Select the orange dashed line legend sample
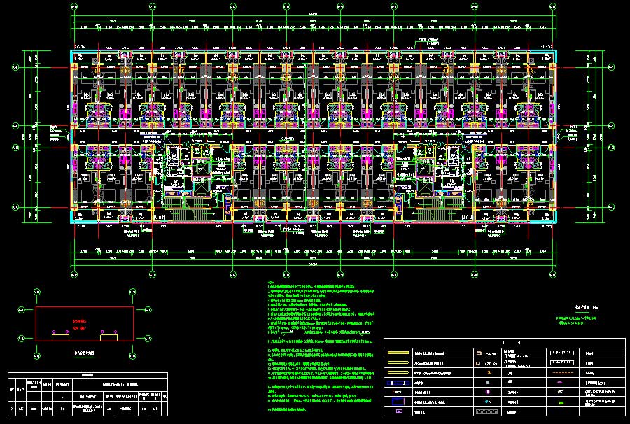630x424 pixels. tap(563, 373)
